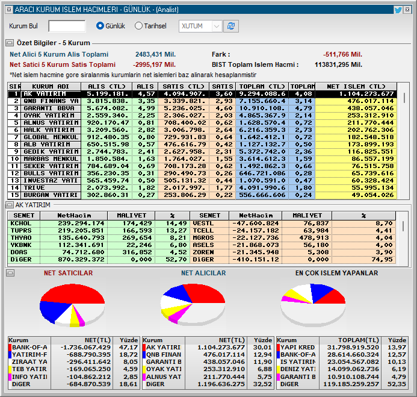Sort by TOPLAM (TL) column header
This screenshot has width=417, height=397.
tap(262, 87)
